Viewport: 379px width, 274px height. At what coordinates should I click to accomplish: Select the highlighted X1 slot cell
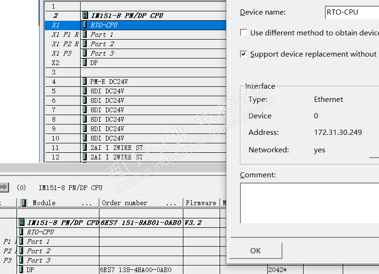[63, 25]
